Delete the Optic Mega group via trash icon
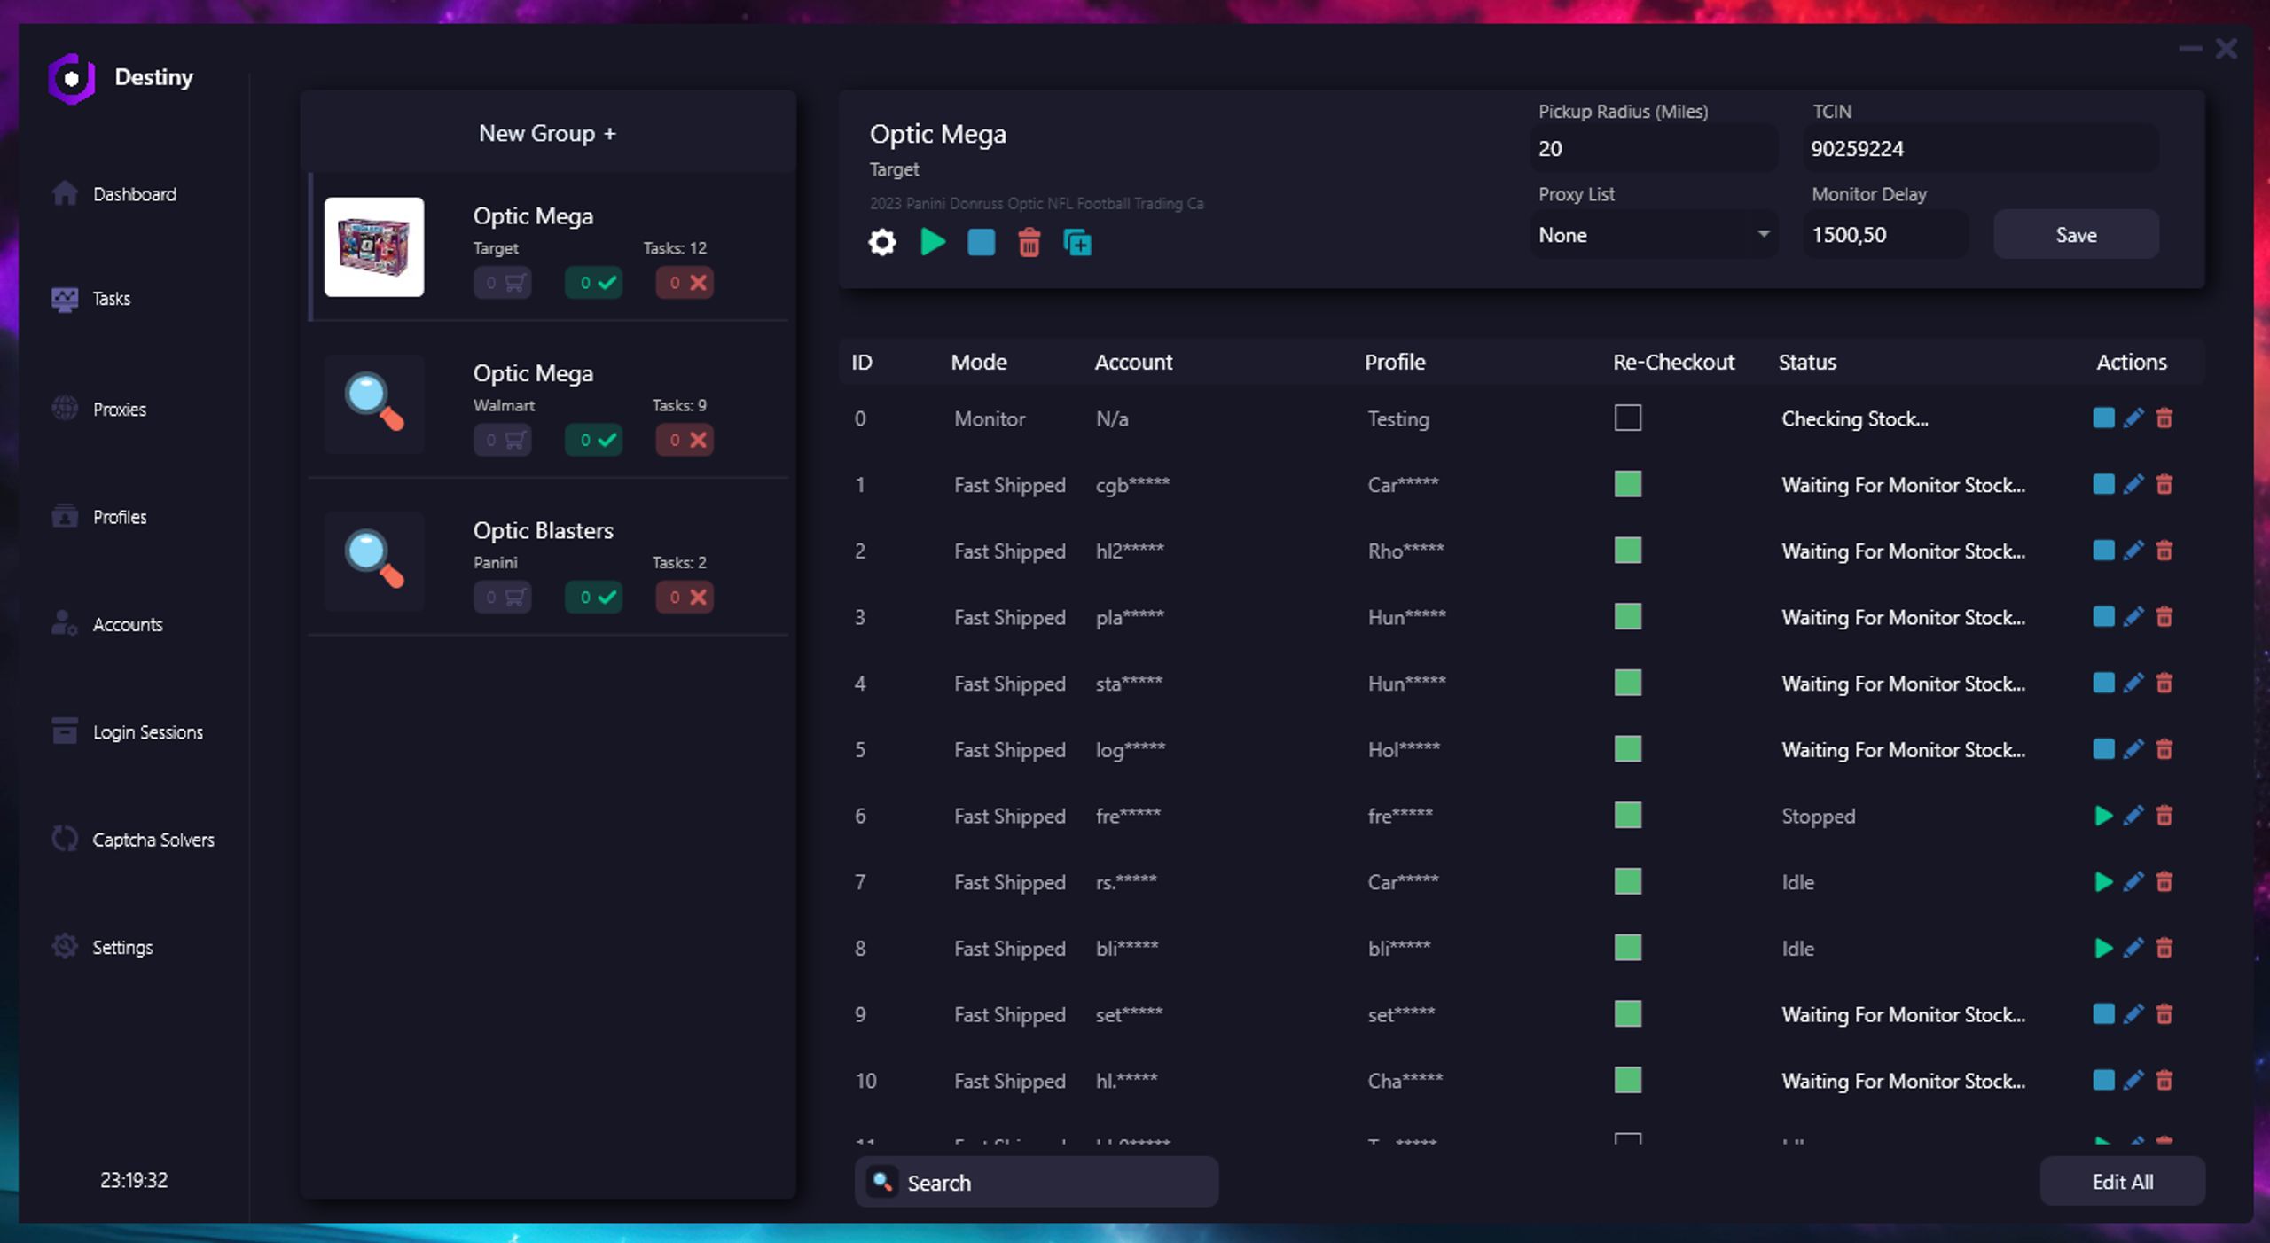The width and height of the screenshot is (2270, 1243). (1029, 242)
